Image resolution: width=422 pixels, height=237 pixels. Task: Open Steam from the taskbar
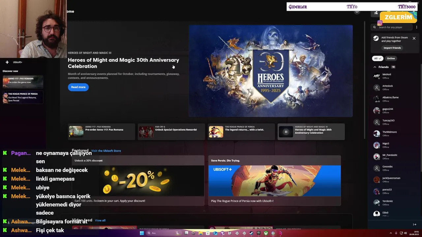click(251, 233)
